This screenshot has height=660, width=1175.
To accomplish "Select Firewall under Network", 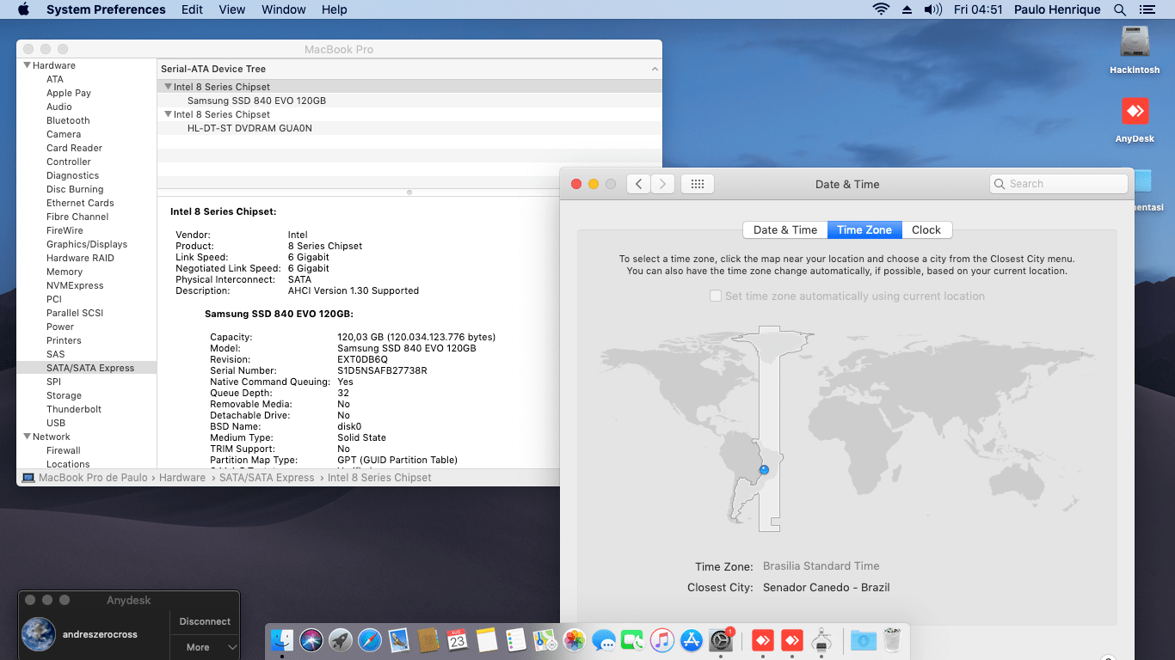I will [64, 450].
